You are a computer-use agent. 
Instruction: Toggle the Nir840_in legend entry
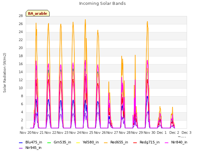click(x=176, y=142)
